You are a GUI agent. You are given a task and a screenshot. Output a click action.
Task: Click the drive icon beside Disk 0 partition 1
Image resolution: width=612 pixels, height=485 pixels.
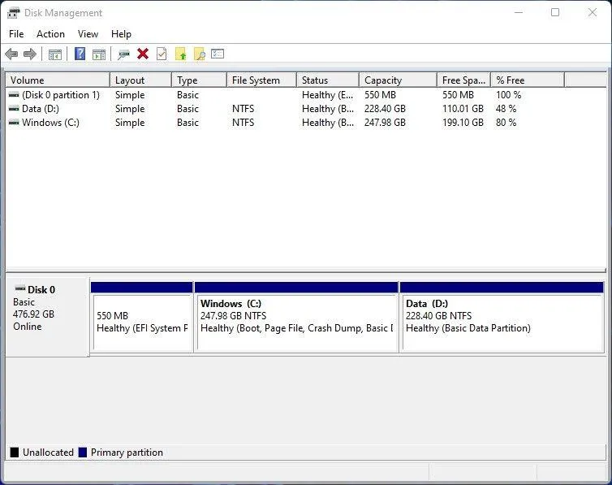[x=14, y=95]
